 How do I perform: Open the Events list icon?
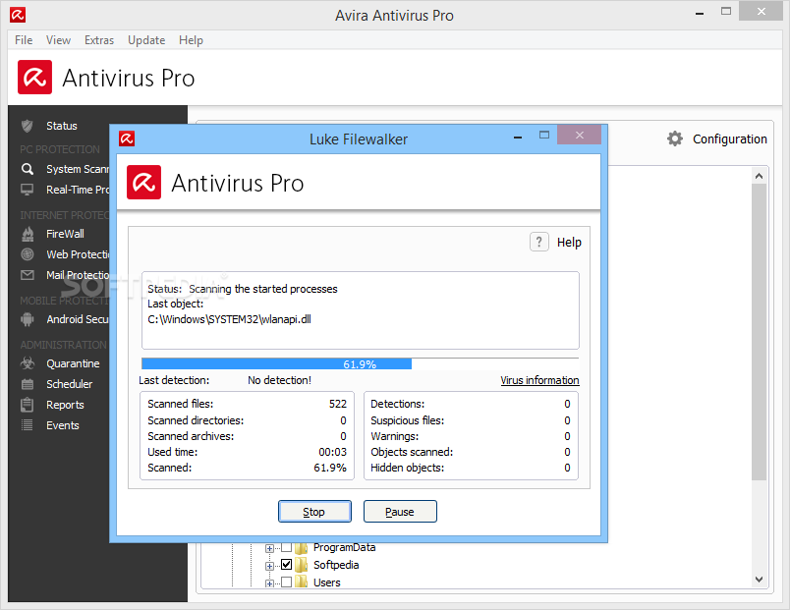click(28, 425)
